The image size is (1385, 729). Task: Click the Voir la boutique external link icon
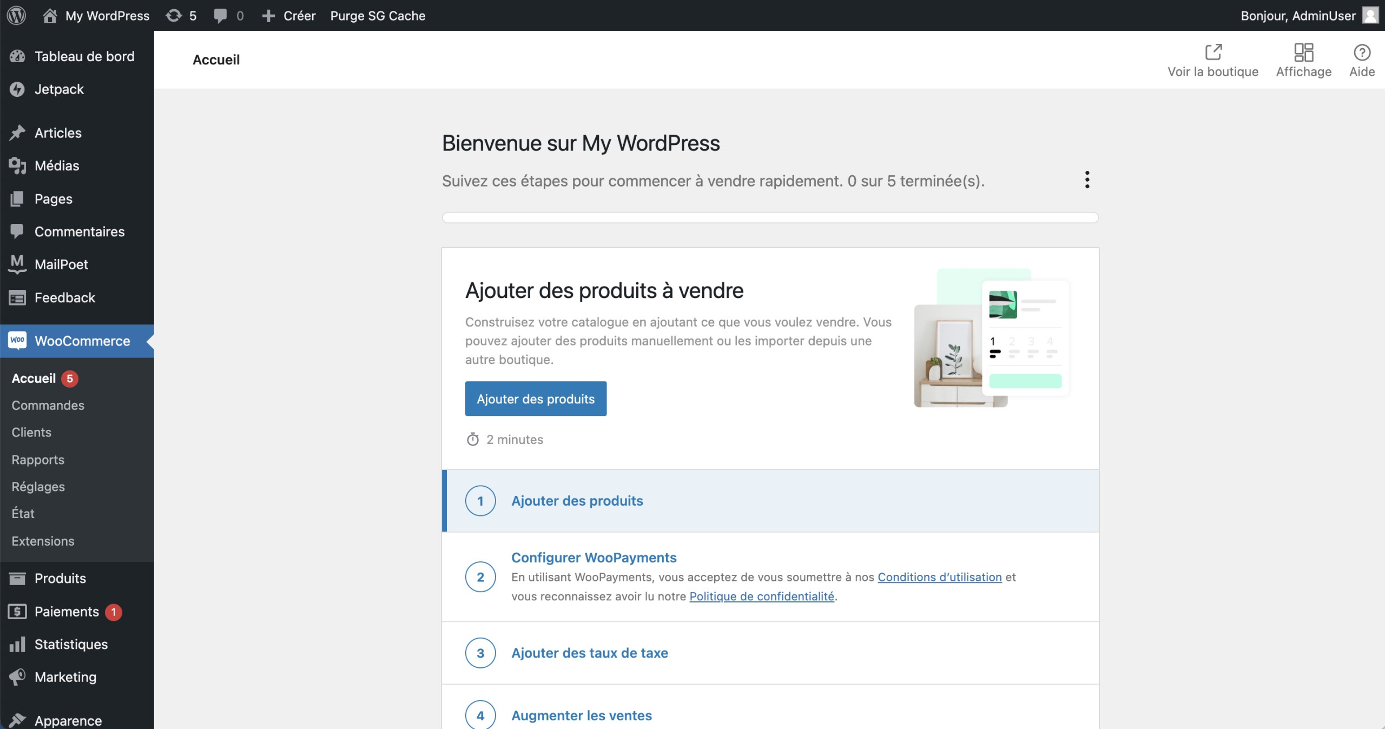(1213, 52)
